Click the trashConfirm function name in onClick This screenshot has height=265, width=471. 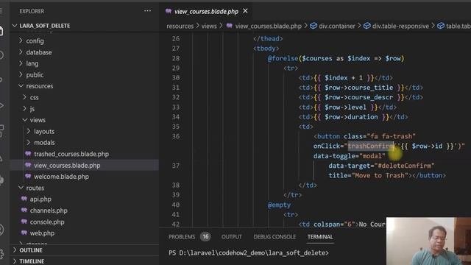(x=371, y=146)
